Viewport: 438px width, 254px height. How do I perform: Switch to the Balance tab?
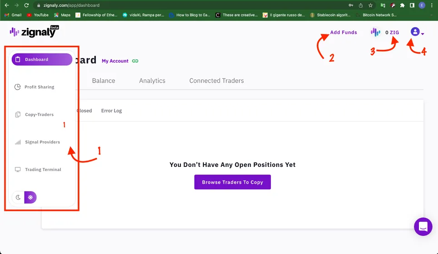pos(104,81)
